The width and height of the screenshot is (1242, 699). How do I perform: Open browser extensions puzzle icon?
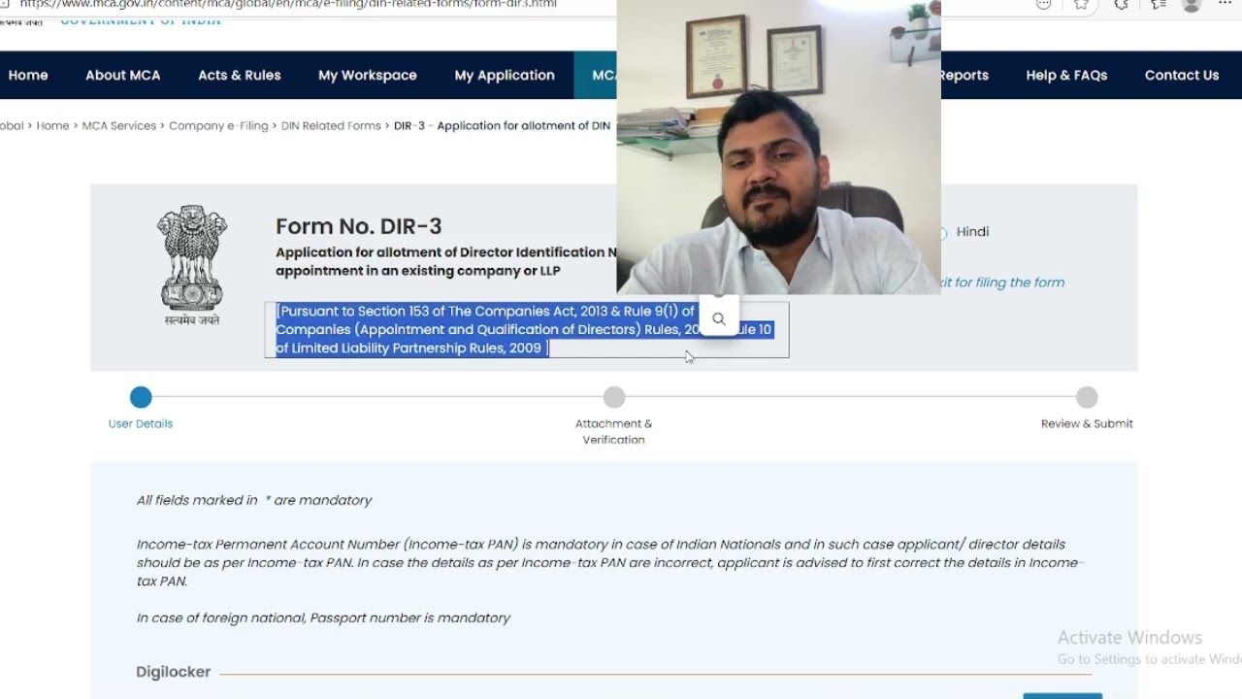click(1121, 5)
